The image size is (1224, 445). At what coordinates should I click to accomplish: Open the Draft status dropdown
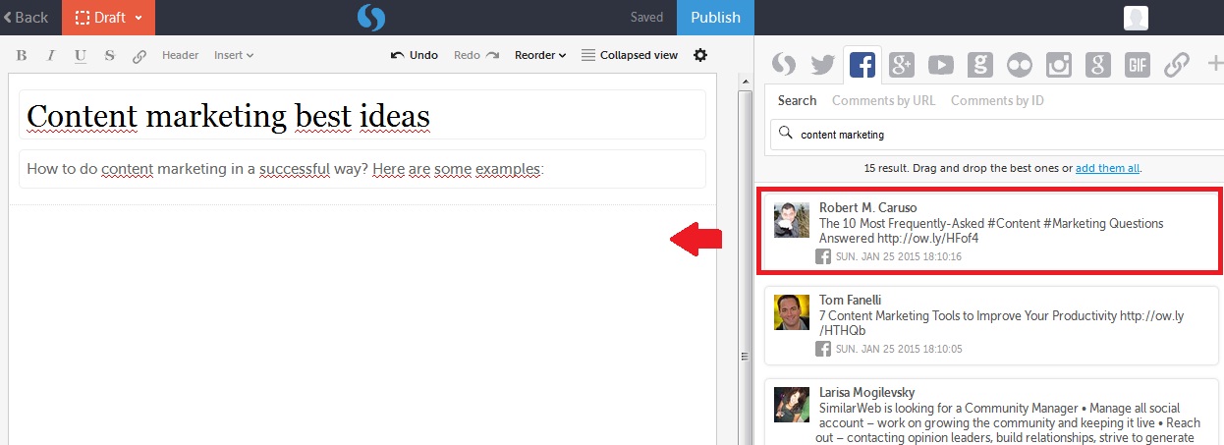point(108,17)
